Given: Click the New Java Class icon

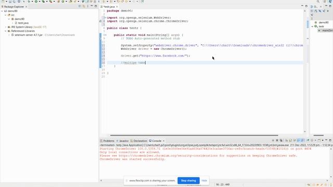Looking at the screenshot, I should point(63,2).
